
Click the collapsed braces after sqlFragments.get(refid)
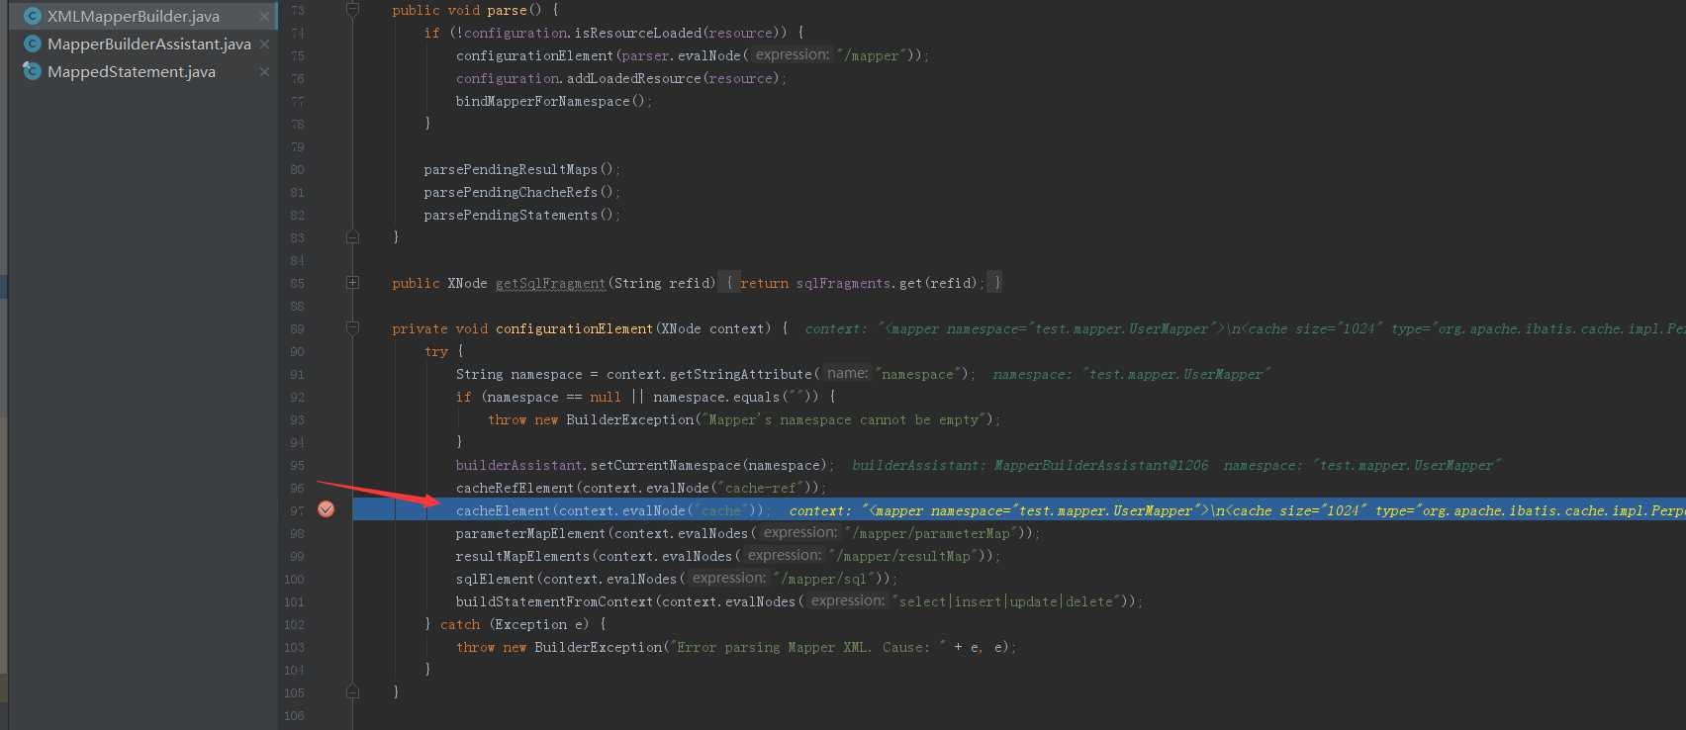(994, 283)
